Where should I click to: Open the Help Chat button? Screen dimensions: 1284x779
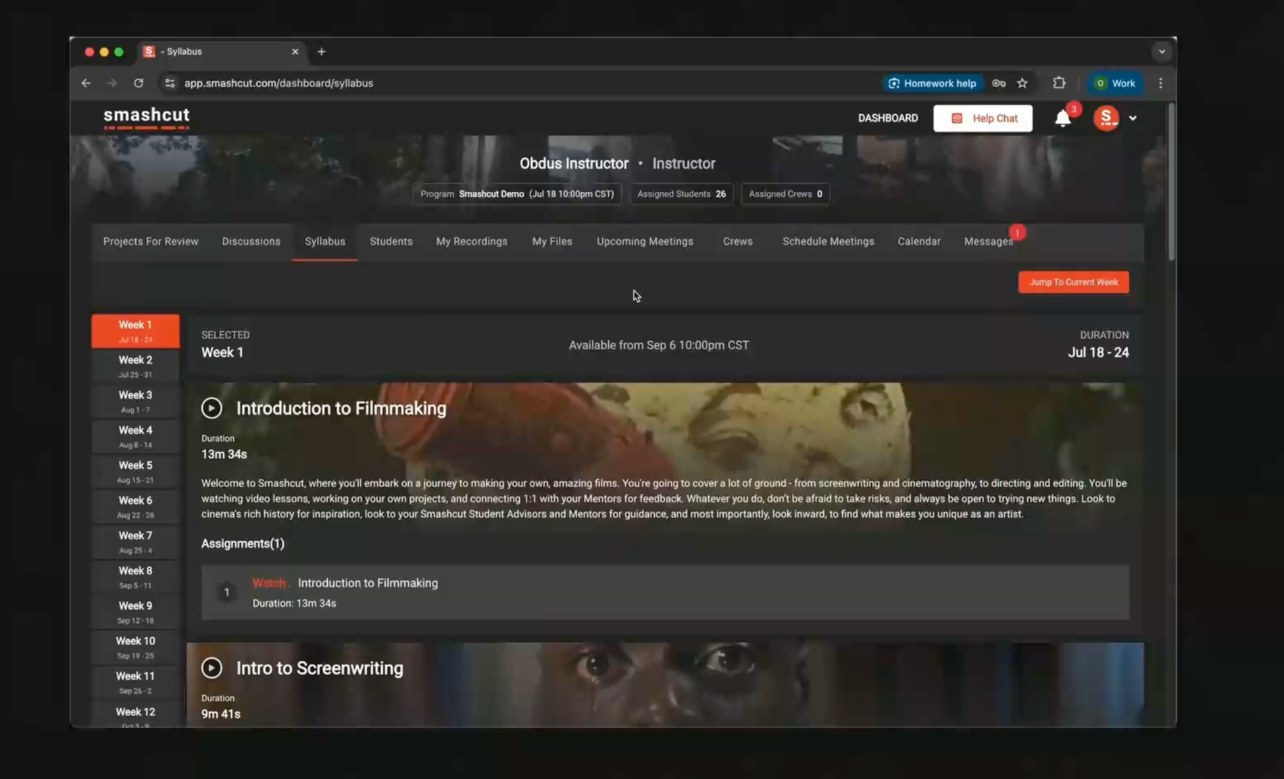click(x=983, y=118)
